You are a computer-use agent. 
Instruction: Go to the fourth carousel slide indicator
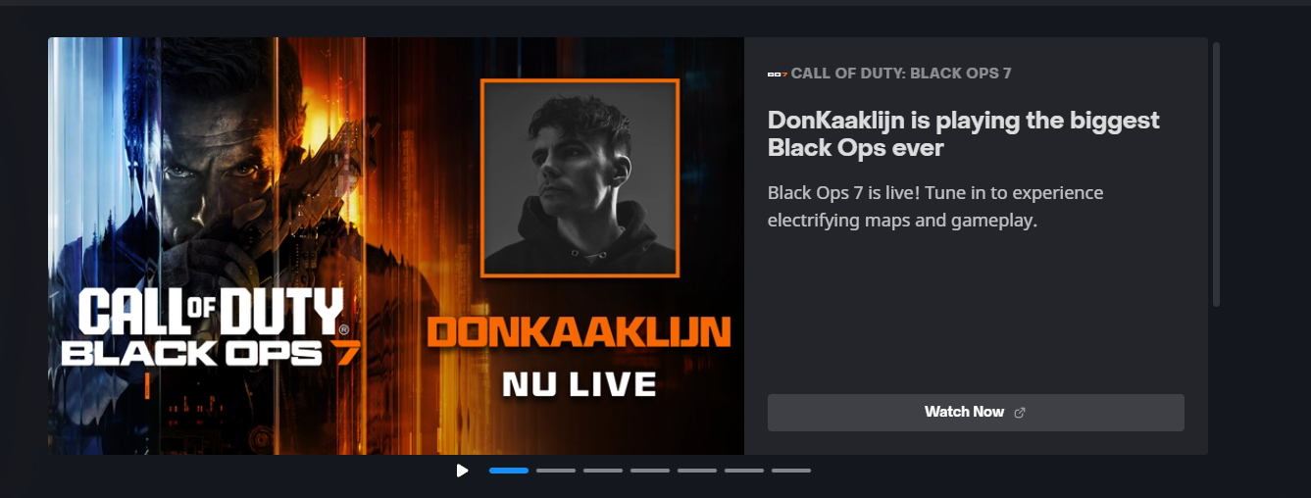[650, 471]
